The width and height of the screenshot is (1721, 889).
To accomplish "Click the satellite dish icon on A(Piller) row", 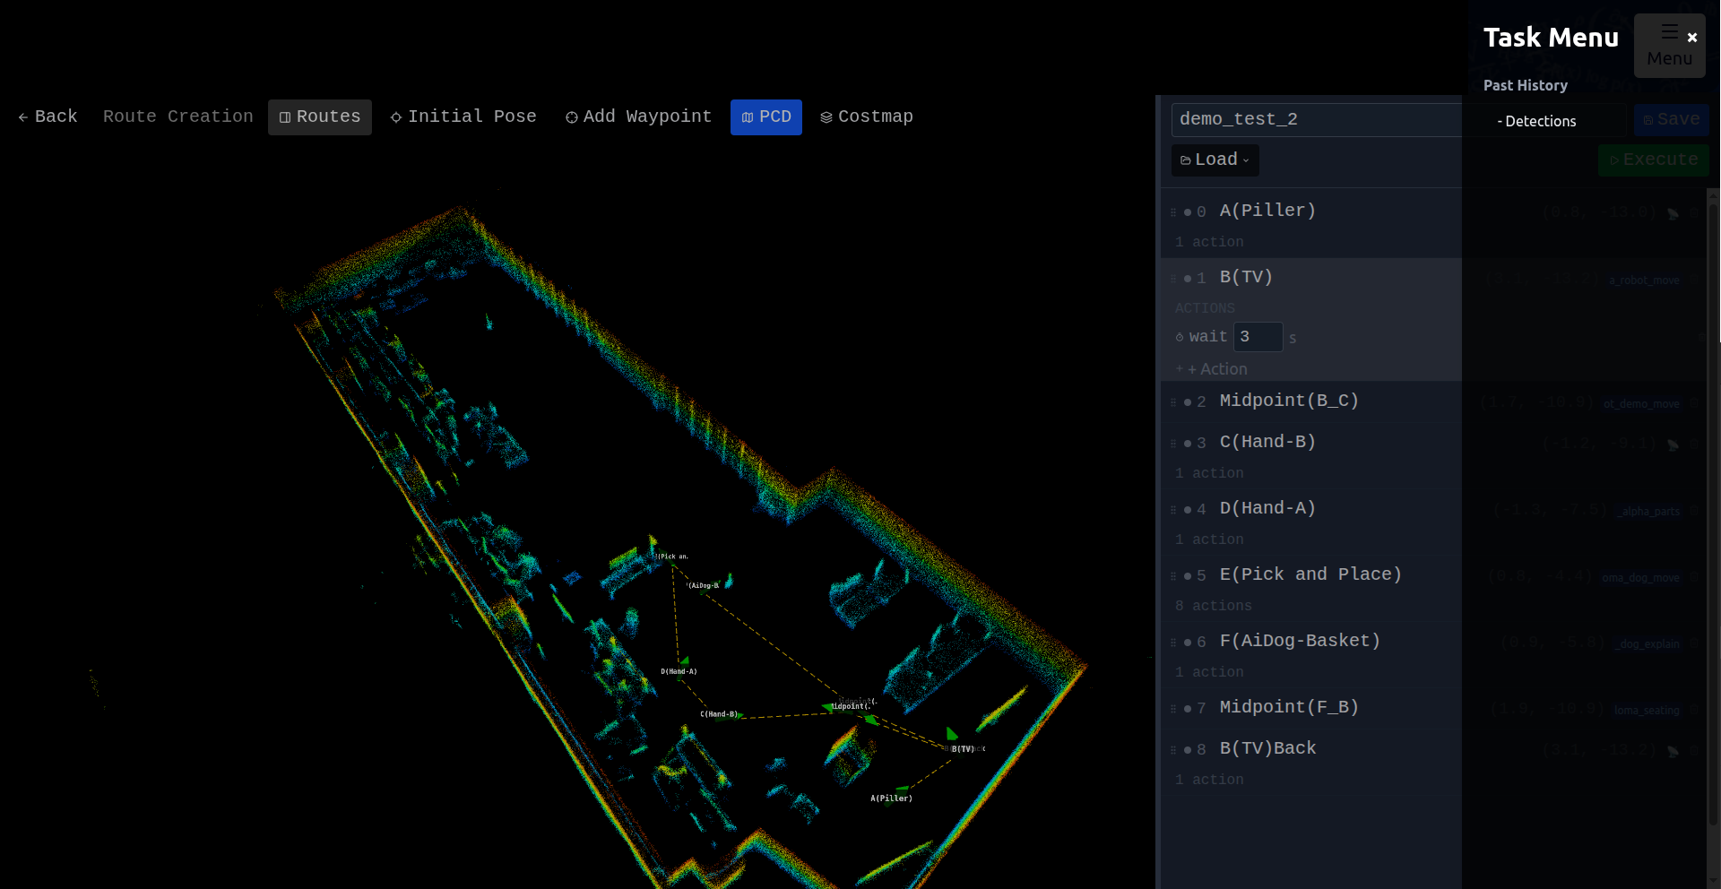I will pyautogui.click(x=1673, y=213).
